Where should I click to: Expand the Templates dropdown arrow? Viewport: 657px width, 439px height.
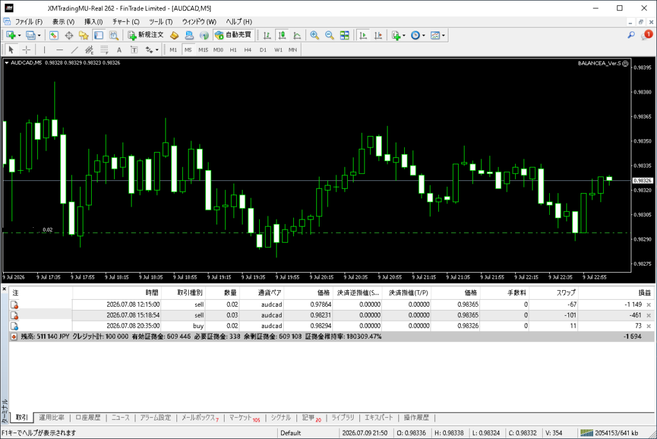click(x=443, y=36)
